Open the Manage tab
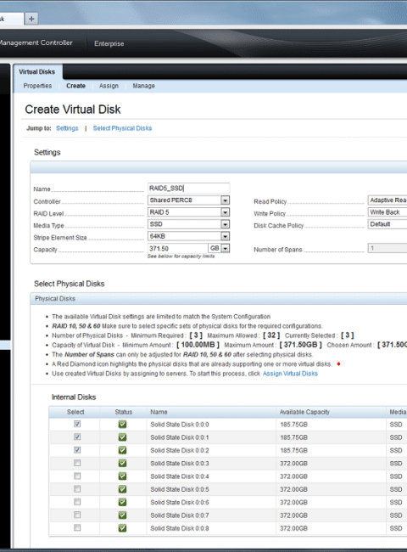Screen dimensions: 407x552 [143, 86]
